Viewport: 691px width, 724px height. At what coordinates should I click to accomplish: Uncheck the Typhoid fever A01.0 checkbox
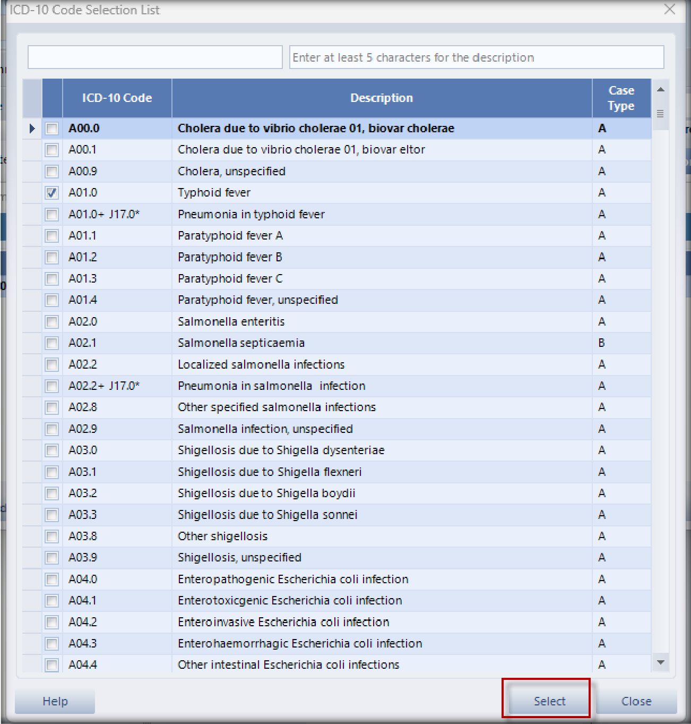pyautogui.click(x=52, y=193)
